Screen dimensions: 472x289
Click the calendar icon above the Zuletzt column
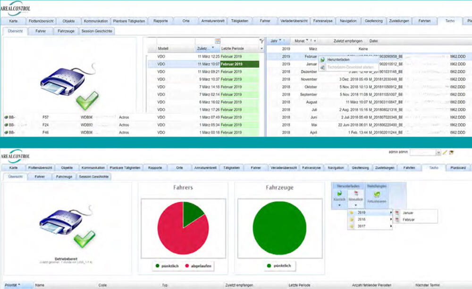click(218, 41)
